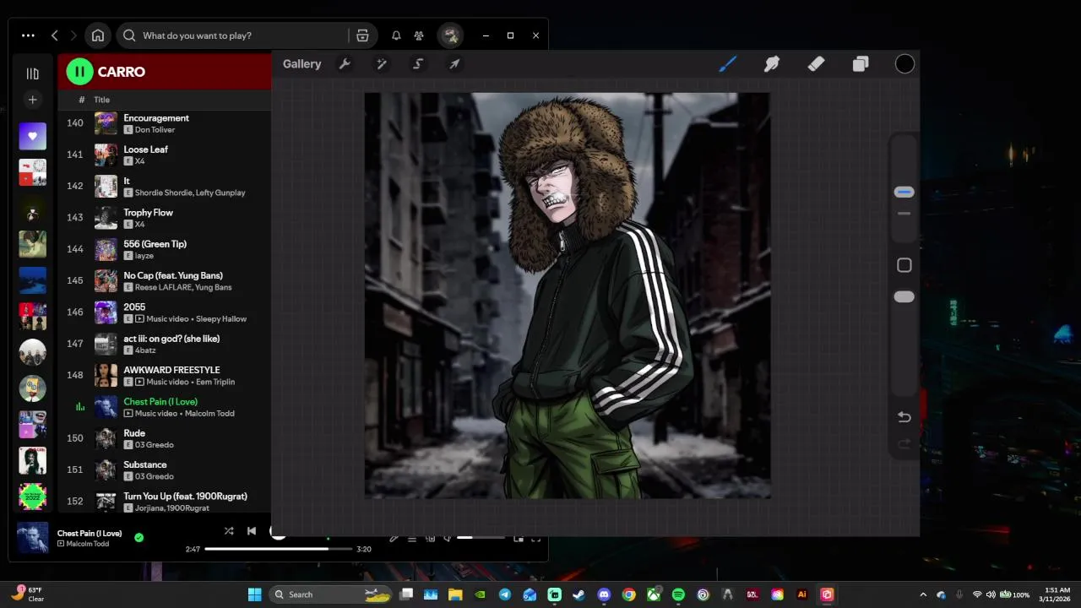Go forward in Spotify navigation
This screenshot has height=608, width=1081.
coord(73,35)
